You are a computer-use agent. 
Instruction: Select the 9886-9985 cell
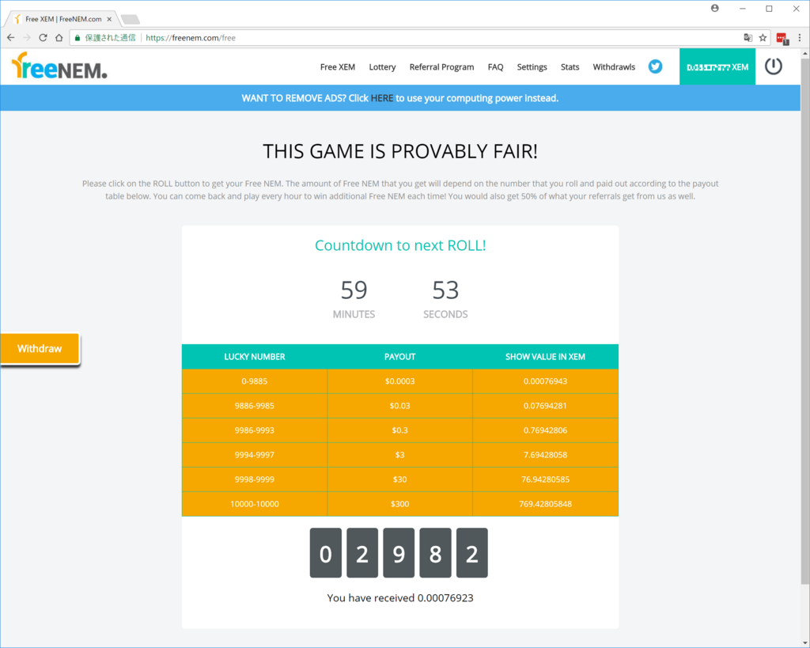(254, 406)
